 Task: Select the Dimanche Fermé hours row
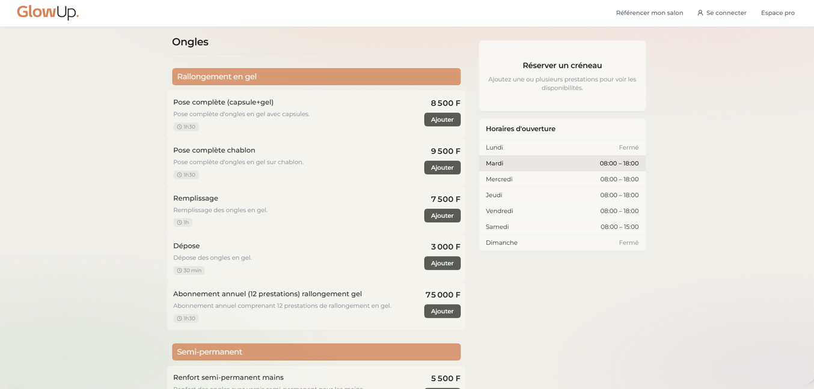click(562, 243)
